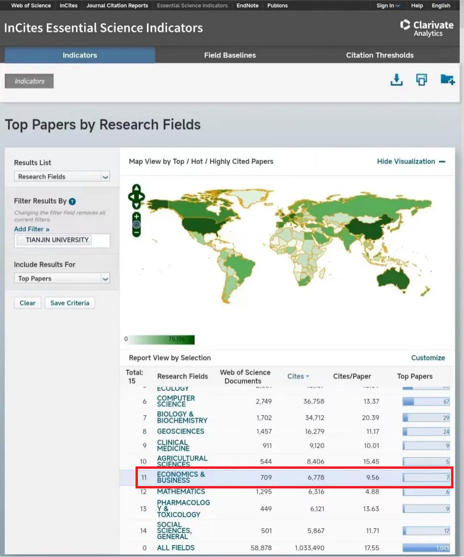The height and width of the screenshot is (557, 464).
Task: Click the Clarivate Analytics logo
Action: click(427, 28)
